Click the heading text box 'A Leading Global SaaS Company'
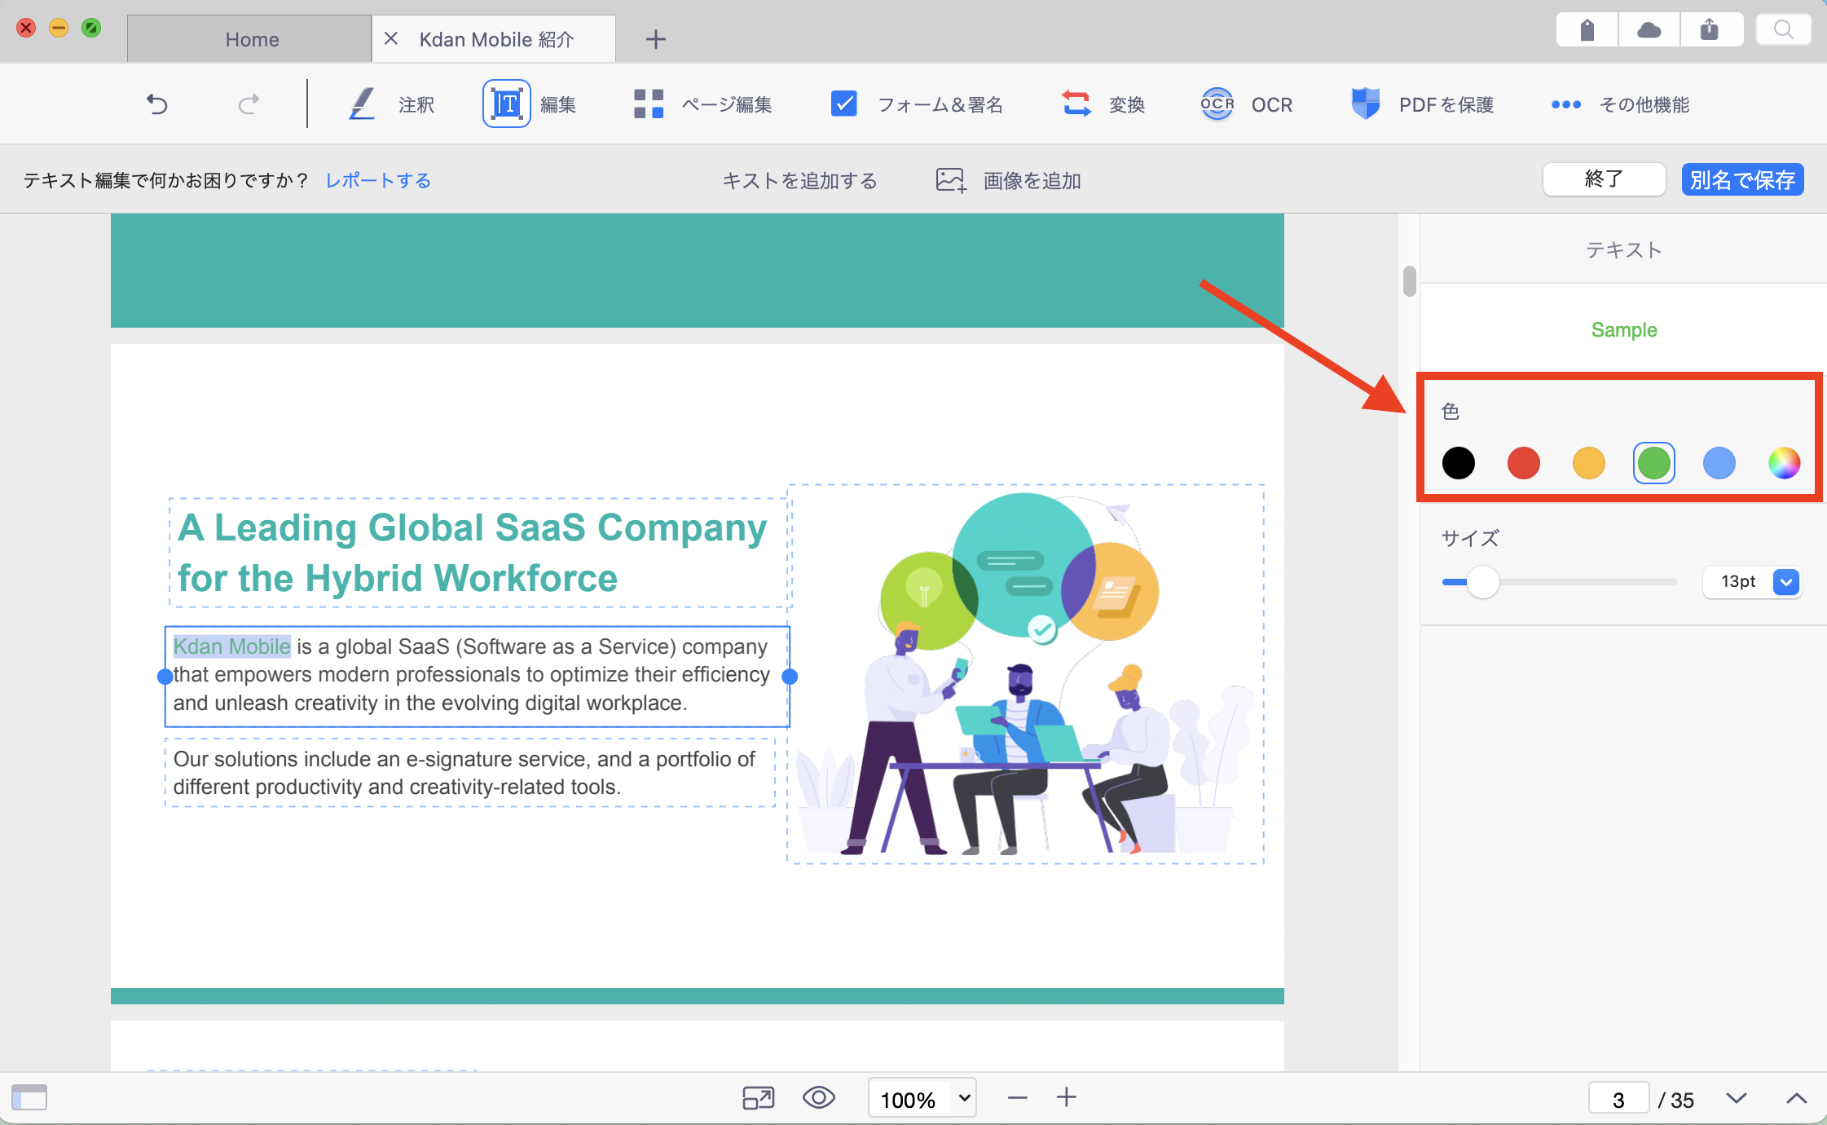Screen dimensions: 1827x1125 pos(478,552)
